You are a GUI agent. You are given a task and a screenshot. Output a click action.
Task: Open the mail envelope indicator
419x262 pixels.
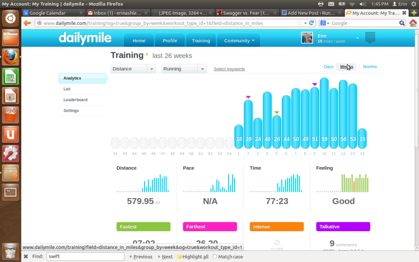point(331,4)
